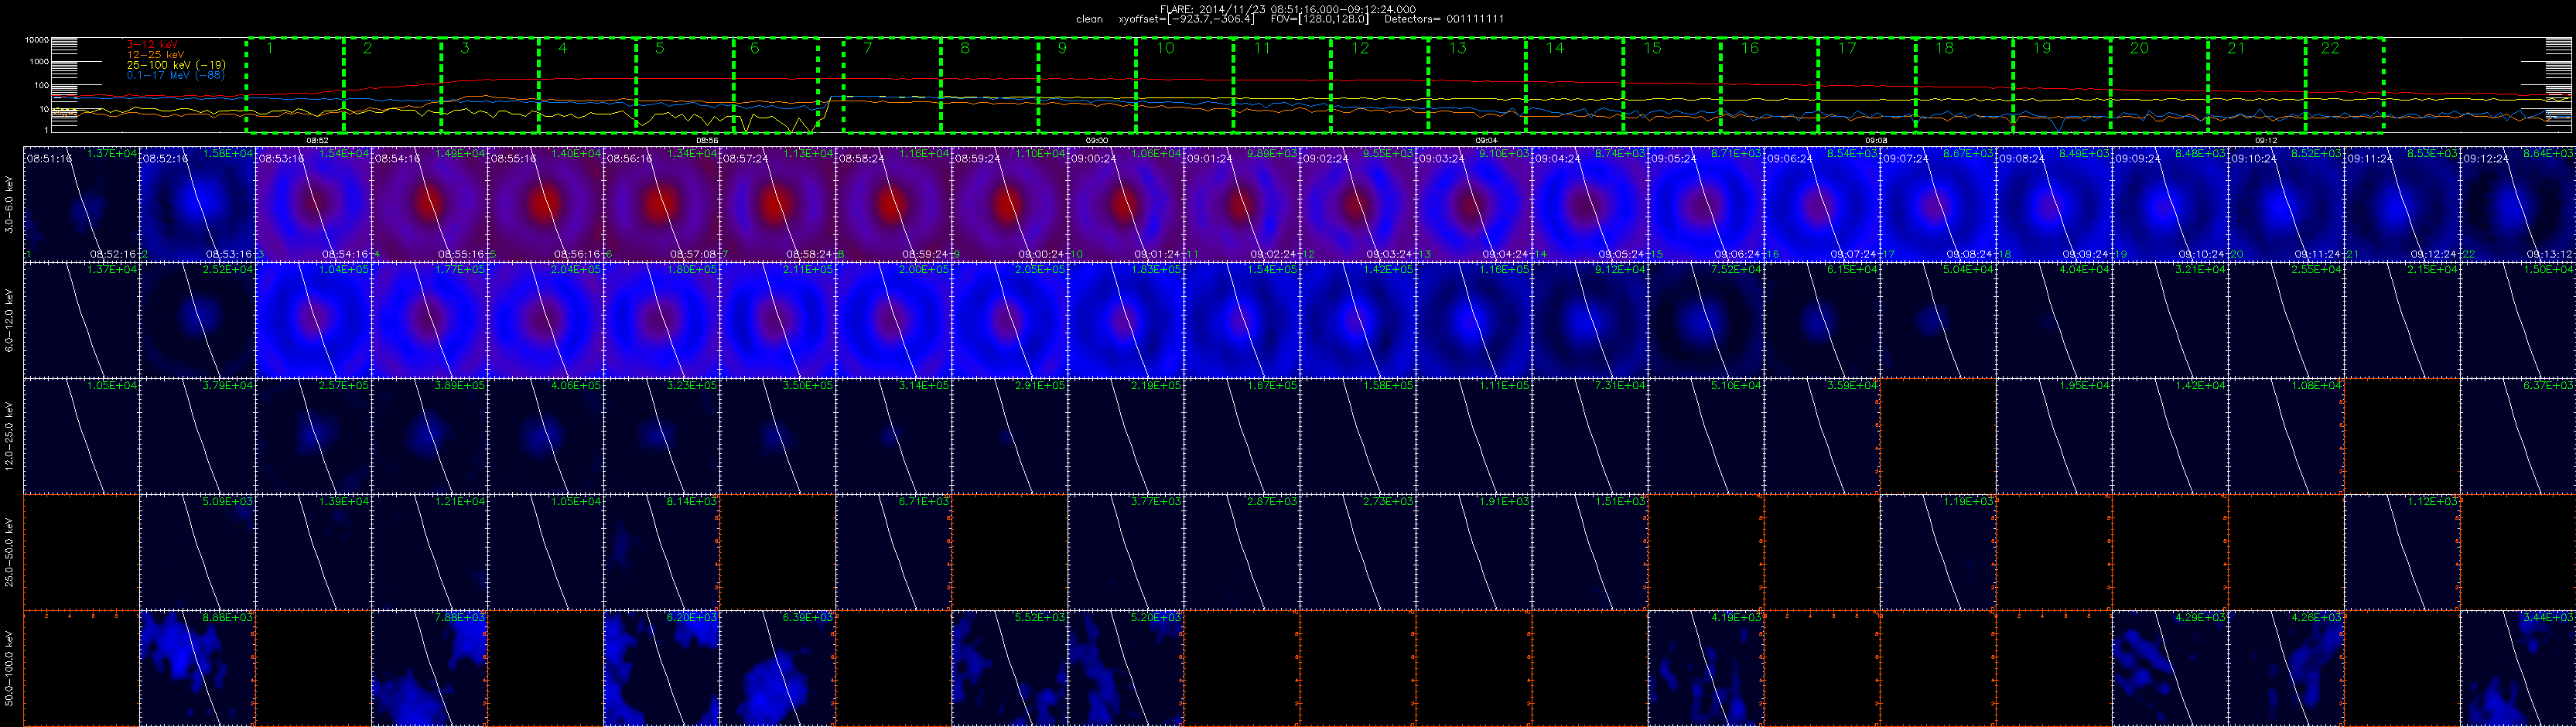This screenshot has height=727, width=2576.
Task: Open the 08:51:16 image in 3.0-6.0 keV row
Action: (x=81, y=204)
